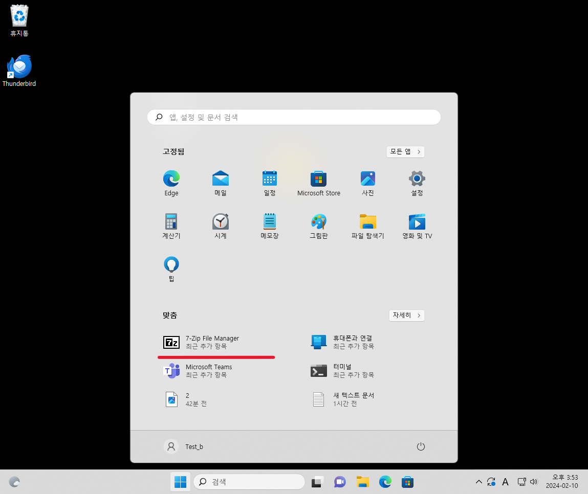Open 설정 from pinned apps
Screen dimensions: 588x494
click(417, 183)
